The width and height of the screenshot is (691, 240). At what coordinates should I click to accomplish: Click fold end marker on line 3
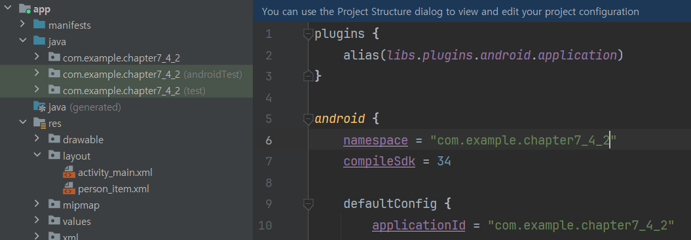(308, 76)
